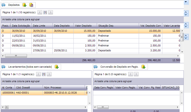Select deposit row with request date 22/03/2011
Image resolution: width=191 pixels, height=112 pixels.
point(90,41)
